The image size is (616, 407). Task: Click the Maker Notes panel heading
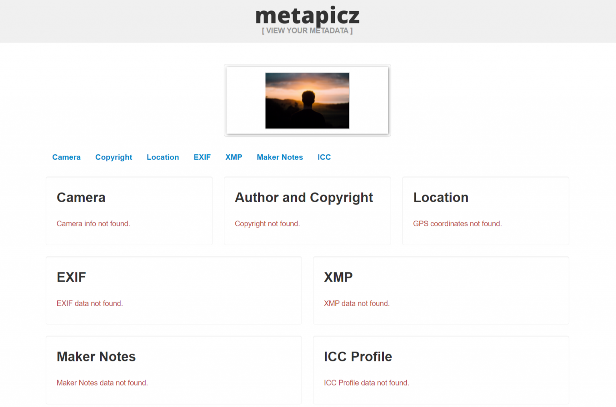96,357
